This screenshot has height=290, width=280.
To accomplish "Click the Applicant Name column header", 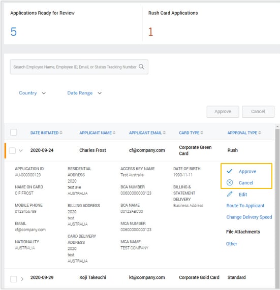I will [96, 133].
